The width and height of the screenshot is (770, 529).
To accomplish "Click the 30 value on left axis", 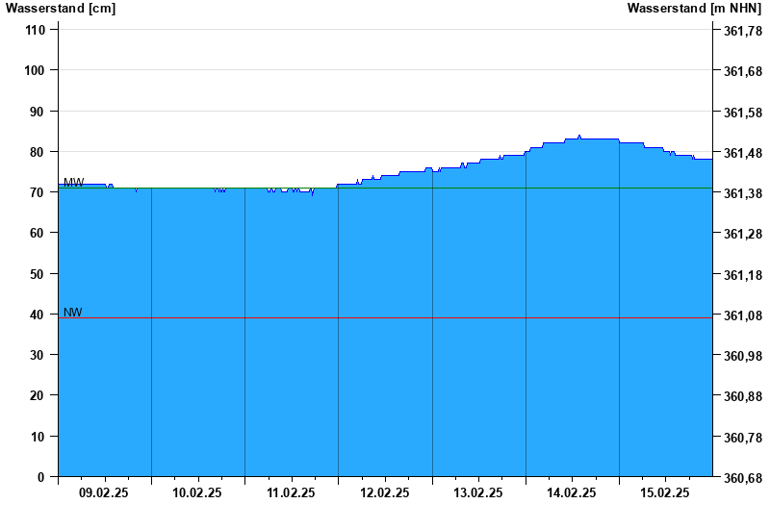I will coord(38,355).
